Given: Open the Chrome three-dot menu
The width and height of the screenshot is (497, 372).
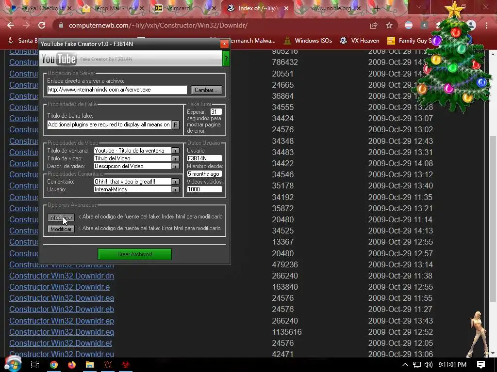Looking at the screenshot, I should [486, 25].
